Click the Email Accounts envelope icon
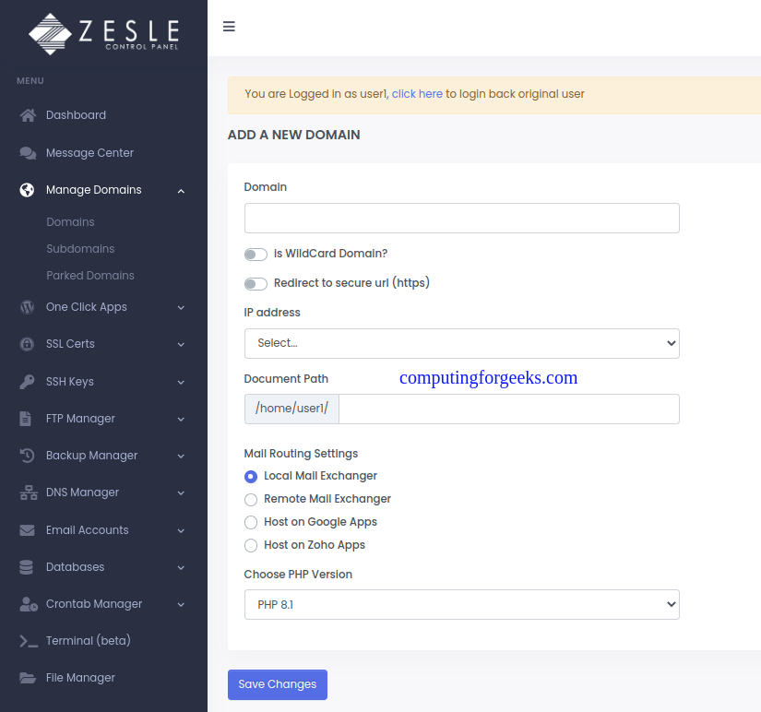Image resolution: width=761 pixels, height=712 pixels. [27, 530]
